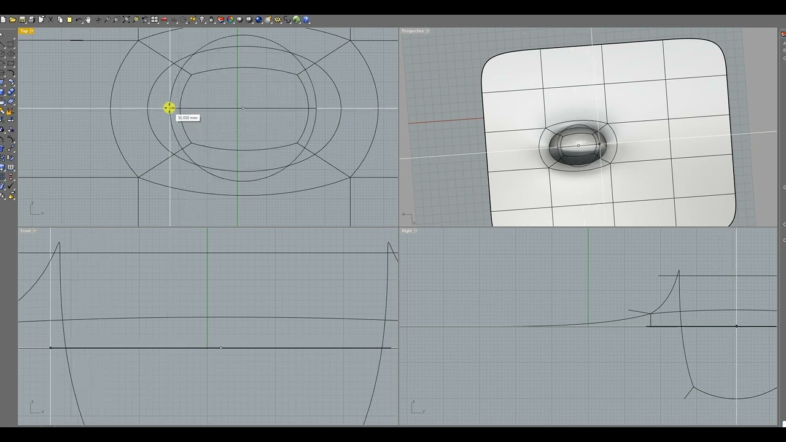786x442 pixels.
Task: Select the Rectangle tool in left sidebar
Action: [10, 63]
